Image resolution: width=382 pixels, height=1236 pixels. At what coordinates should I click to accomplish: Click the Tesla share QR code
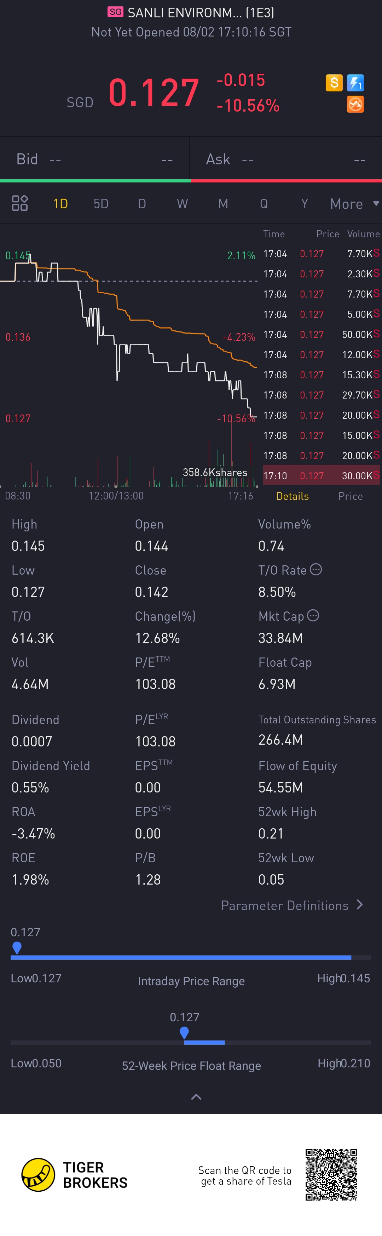[331, 1174]
